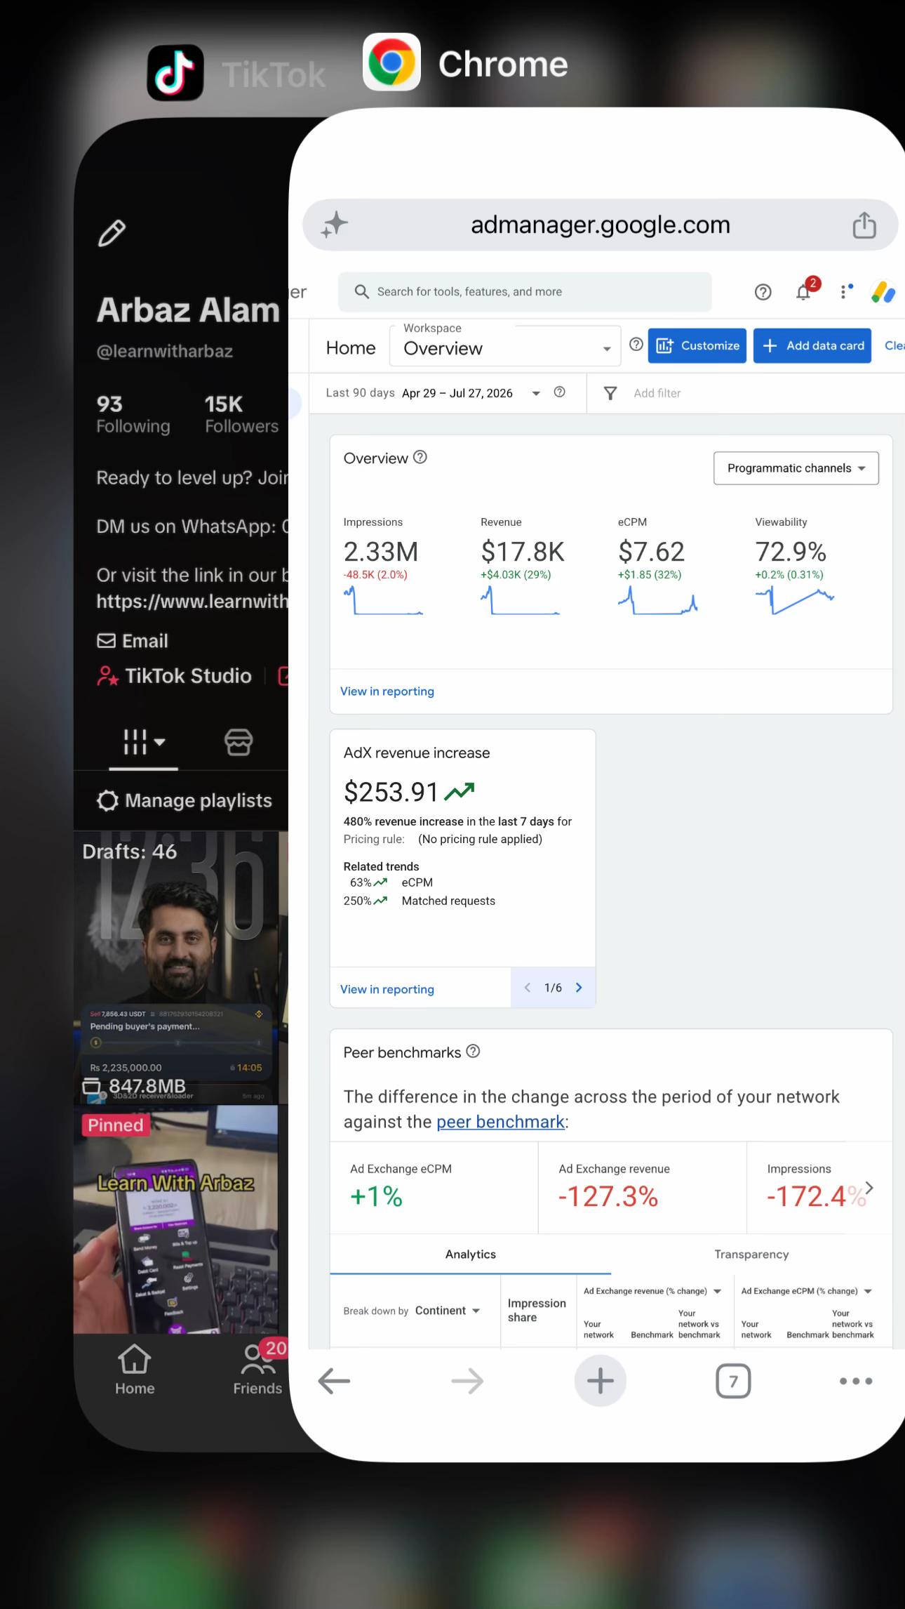The image size is (905, 1609).
Task: Switch to the Transparency tab
Action: pos(751,1254)
